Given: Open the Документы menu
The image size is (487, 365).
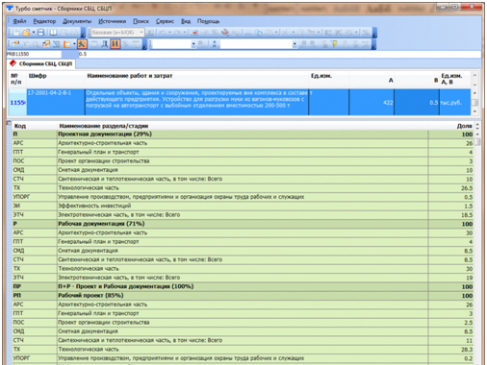Looking at the screenshot, I should (x=77, y=21).
